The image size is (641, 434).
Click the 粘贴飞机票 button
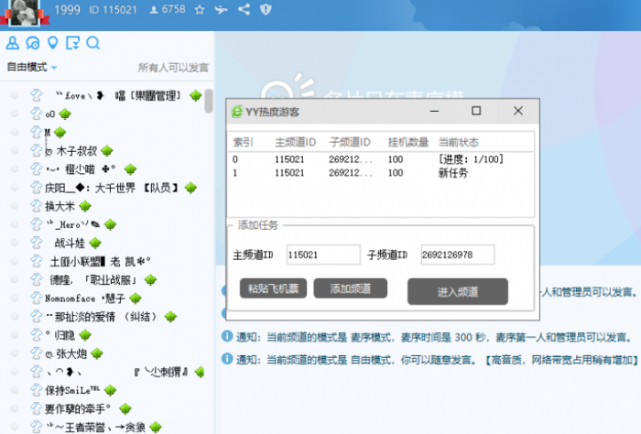(272, 288)
